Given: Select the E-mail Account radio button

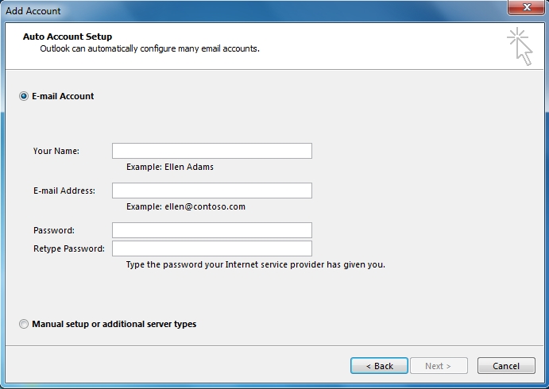Looking at the screenshot, I should [24, 96].
